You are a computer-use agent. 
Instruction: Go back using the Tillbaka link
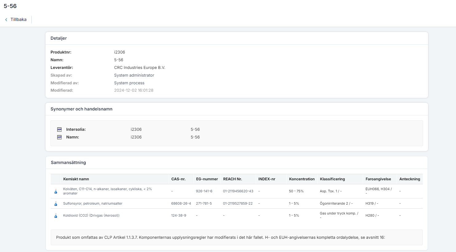click(x=18, y=19)
